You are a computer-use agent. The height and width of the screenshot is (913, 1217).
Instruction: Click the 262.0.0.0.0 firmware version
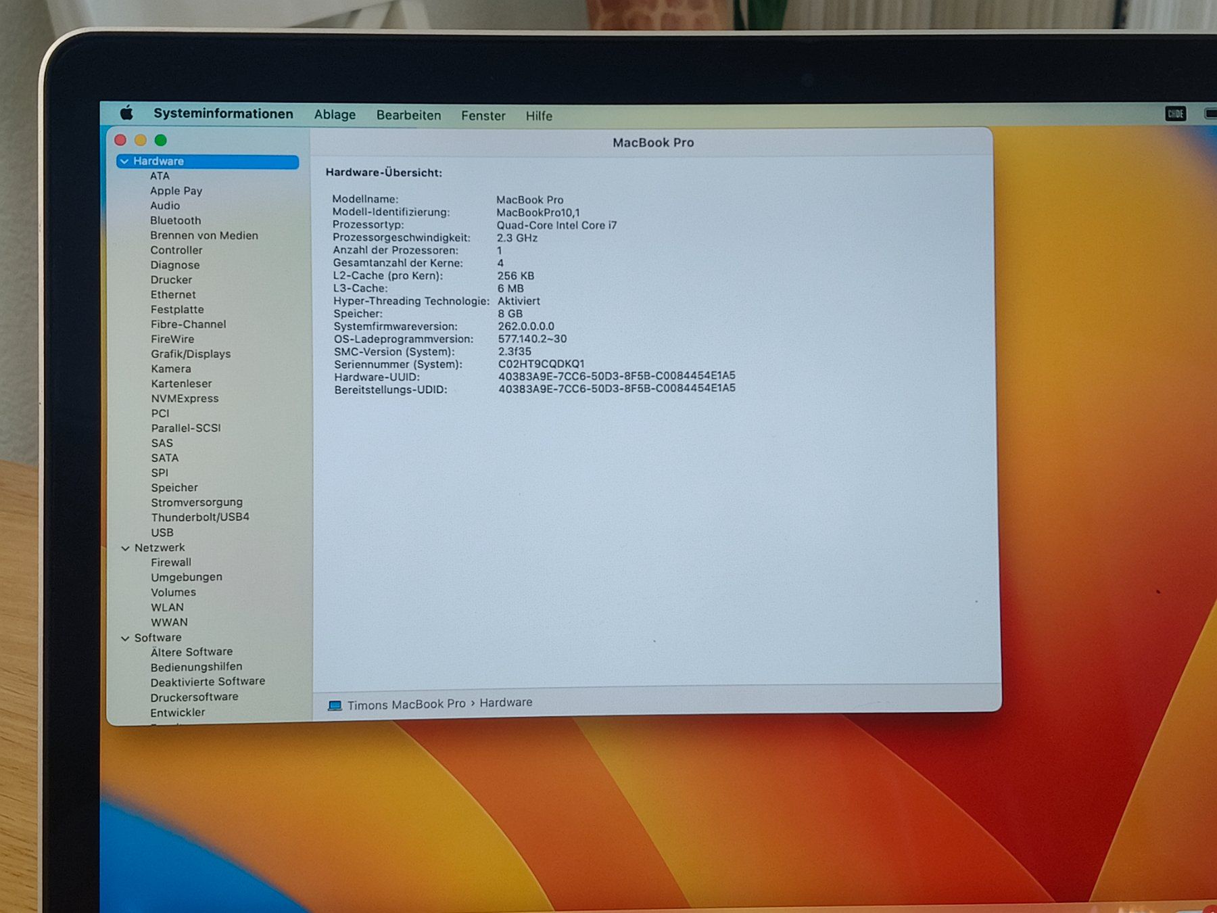526,326
